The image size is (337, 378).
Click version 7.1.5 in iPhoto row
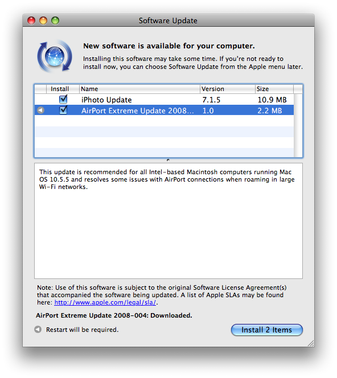pyautogui.click(x=211, y=100)
